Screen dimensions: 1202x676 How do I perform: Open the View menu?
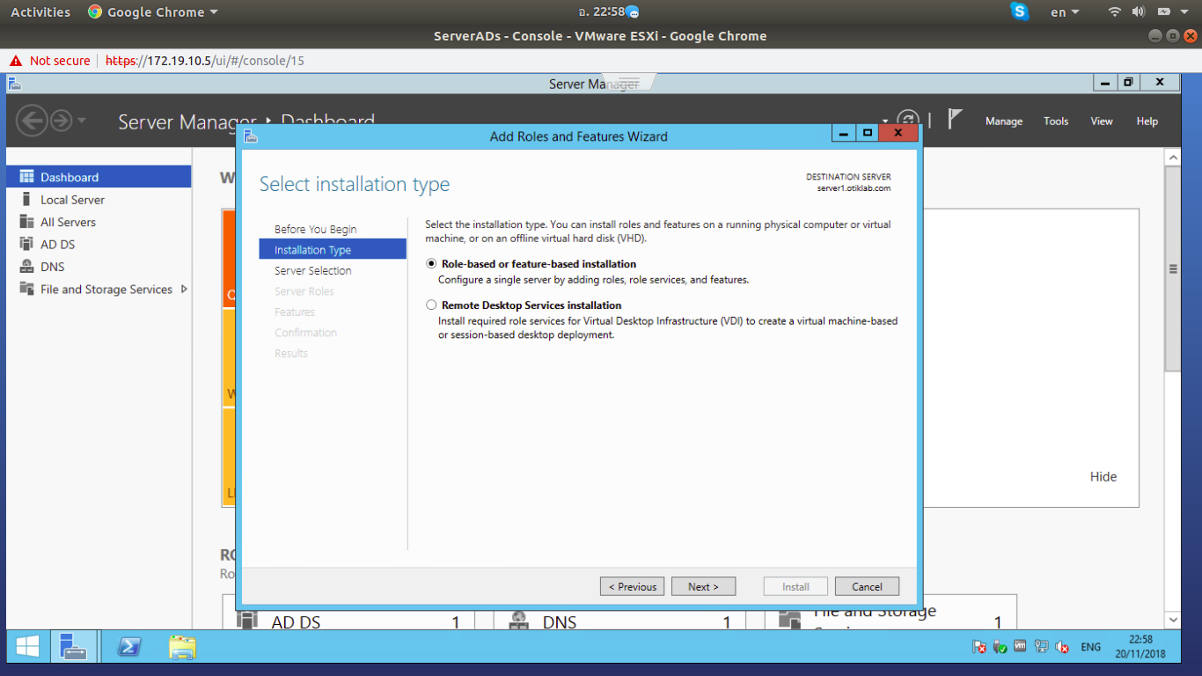tap(1102, 121)
